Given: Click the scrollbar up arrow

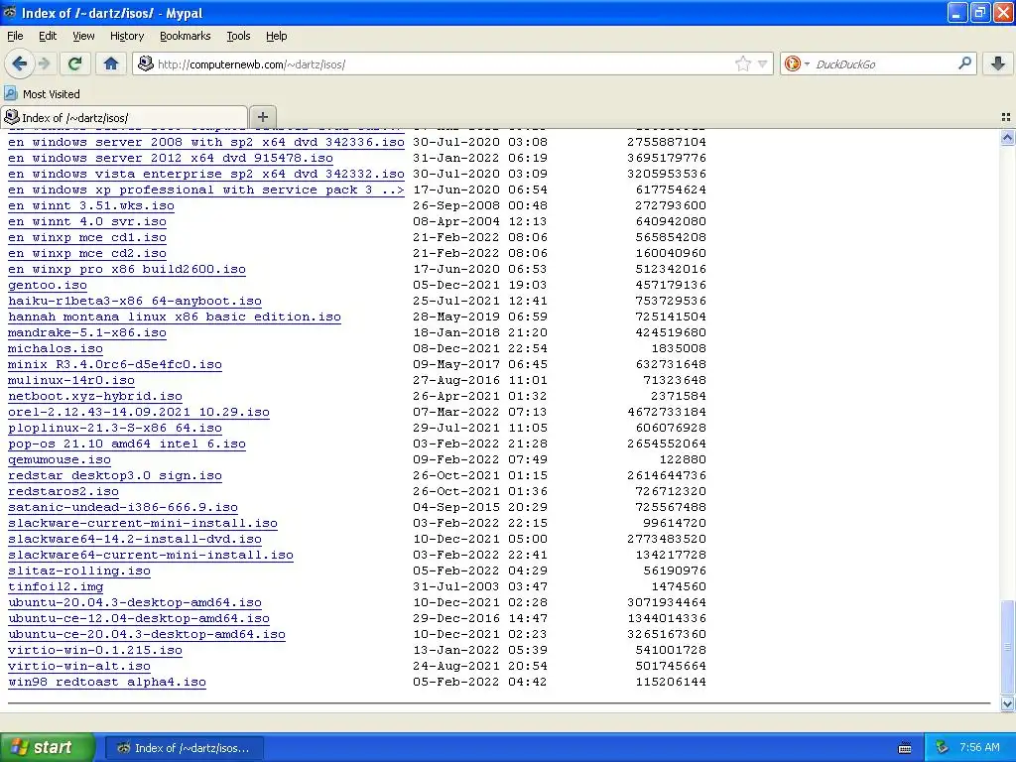Looking at the screenshot, I should [1007, 137].
